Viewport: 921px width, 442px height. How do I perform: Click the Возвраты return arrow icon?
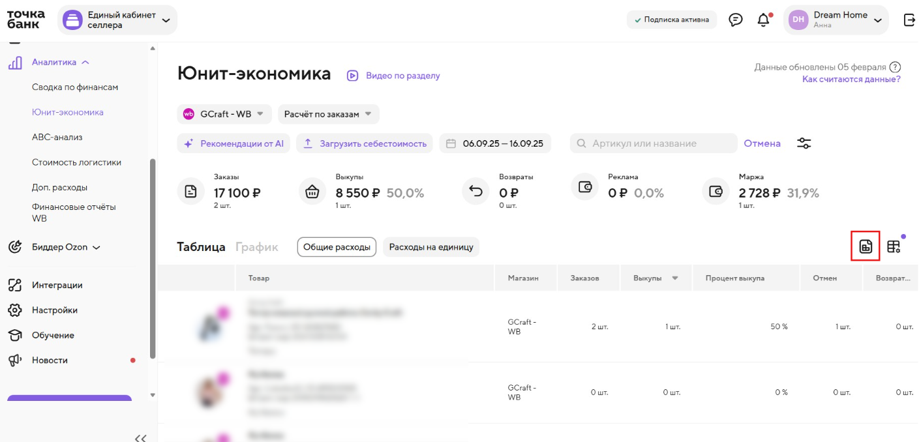pos(476,192)
